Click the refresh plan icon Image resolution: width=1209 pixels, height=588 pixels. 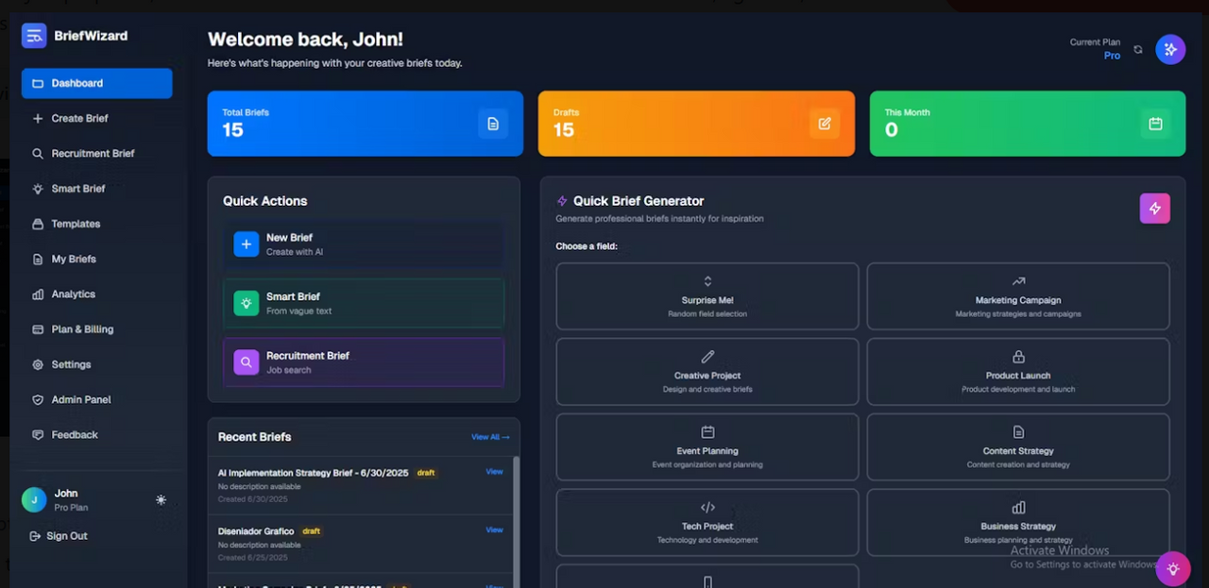tap(1138, 49)
